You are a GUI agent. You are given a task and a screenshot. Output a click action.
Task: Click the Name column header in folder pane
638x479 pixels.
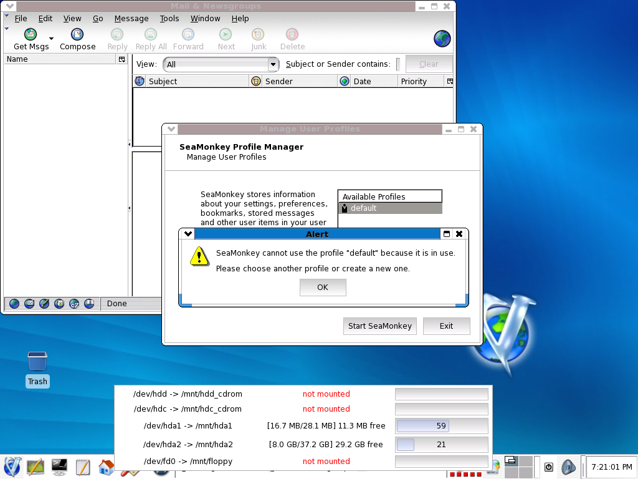click(x=60, y=59)
